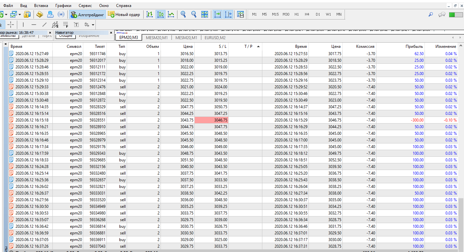Viewport: 464px width, 252px height.
Task: Tile chart windows using the grid icon
Action: point(205,14)
